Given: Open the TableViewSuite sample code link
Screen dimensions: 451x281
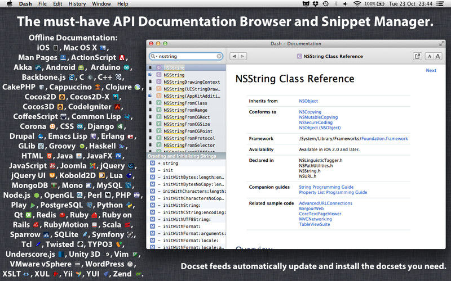Looking at the screenshot, I should (315, 224).
